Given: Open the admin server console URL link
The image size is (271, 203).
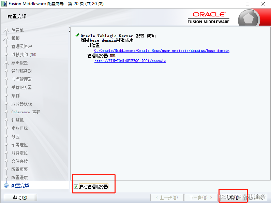Looking at the screenshot, I should coord(130,61).
